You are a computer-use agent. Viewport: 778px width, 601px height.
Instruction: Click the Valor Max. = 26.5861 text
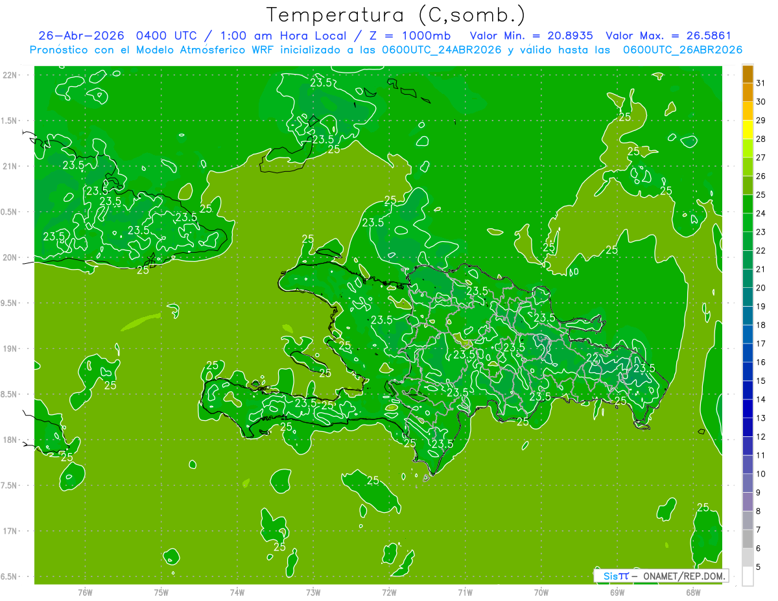tap(668, 36)
